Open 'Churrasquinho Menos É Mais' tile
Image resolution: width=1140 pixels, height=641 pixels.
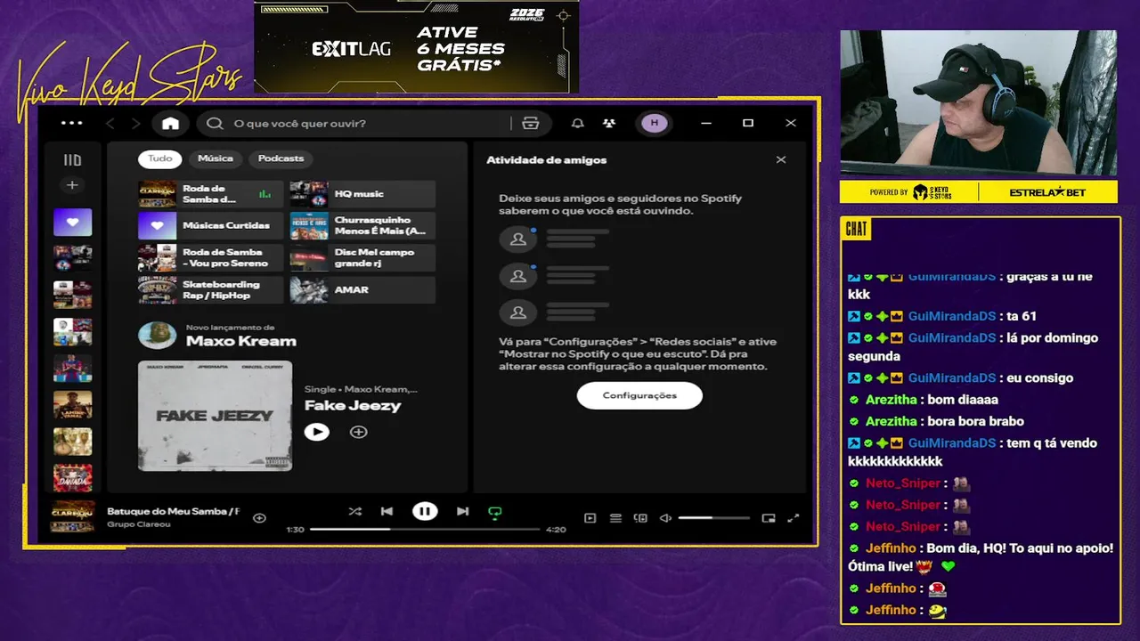pos(362,226)
